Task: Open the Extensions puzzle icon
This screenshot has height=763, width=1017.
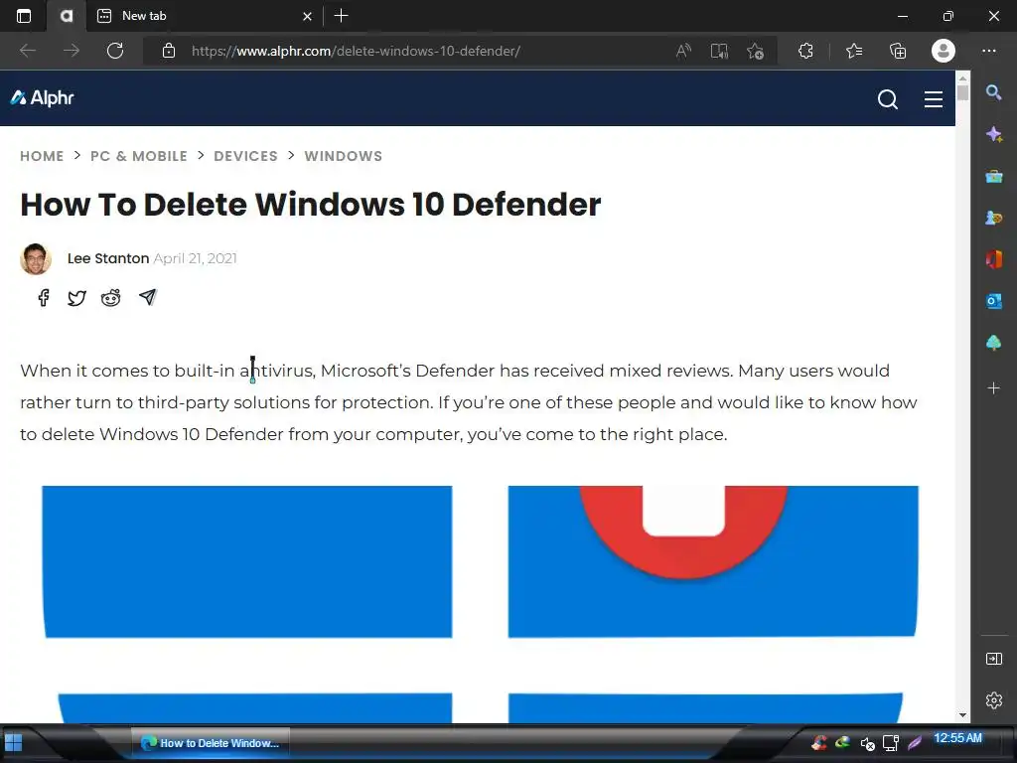Action: coord(805,51)
